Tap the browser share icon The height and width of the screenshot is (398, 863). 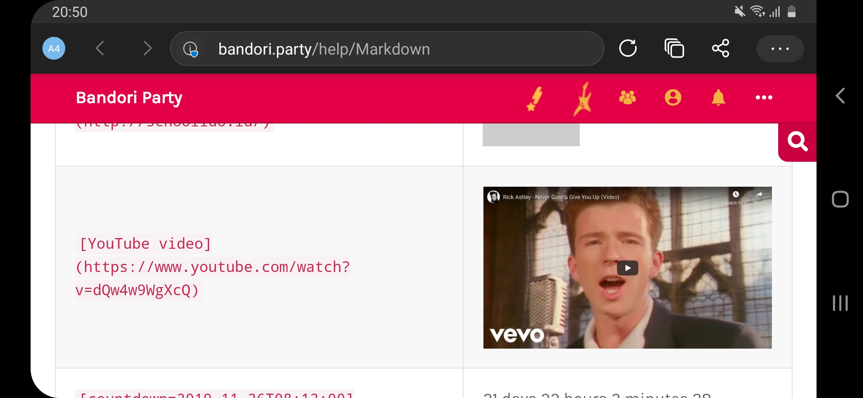pyautogui.click(x=720, y=48)
